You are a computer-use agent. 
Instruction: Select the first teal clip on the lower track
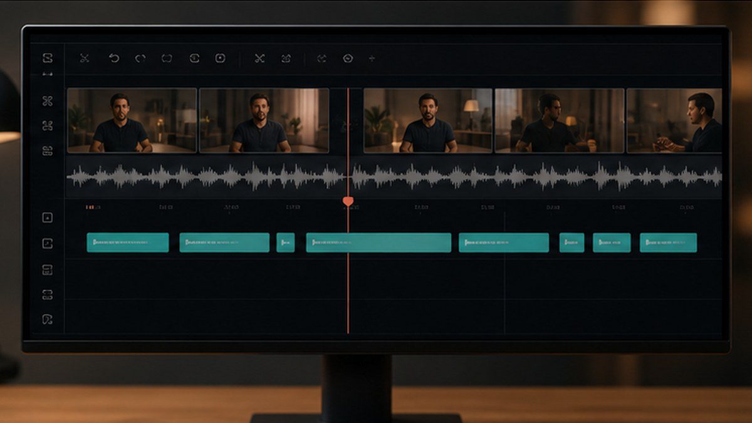(x=128, y=243)
